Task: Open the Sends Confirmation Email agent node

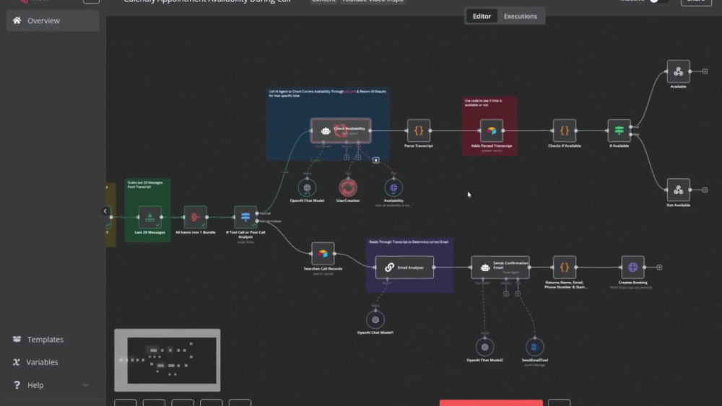Action: coord(500,267)
